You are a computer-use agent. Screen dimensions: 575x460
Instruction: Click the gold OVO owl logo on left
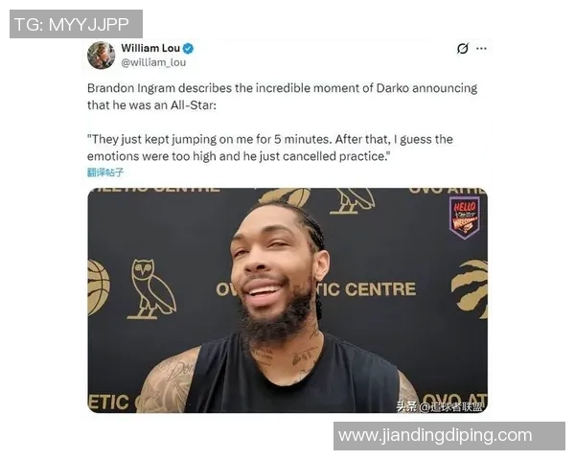click(151, 289)
